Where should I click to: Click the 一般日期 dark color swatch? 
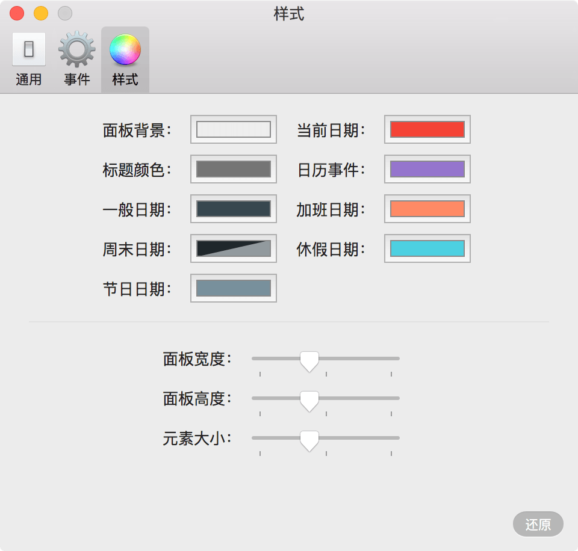click(234, 209)
